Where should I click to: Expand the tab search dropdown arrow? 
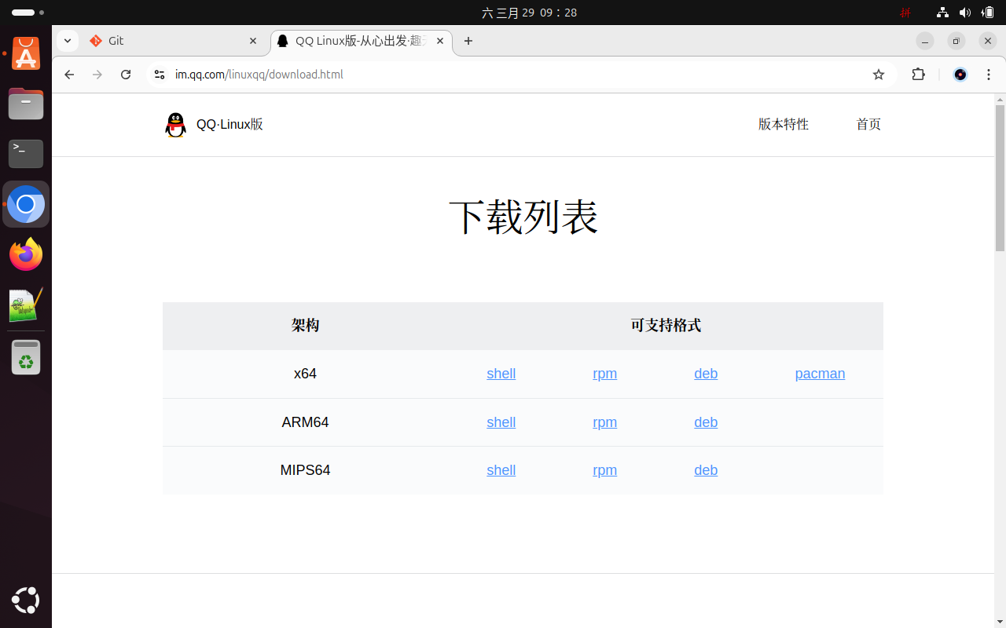point(68,41)
